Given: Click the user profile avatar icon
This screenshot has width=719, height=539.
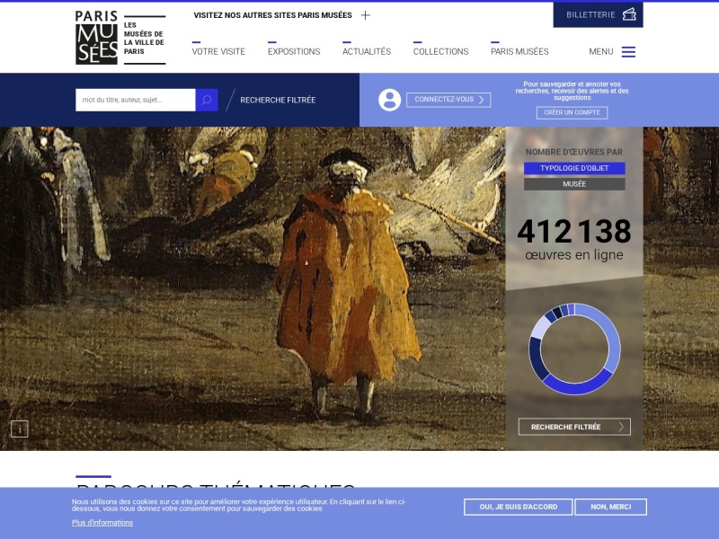Looking at the screenshot, I should click(389, 100).
